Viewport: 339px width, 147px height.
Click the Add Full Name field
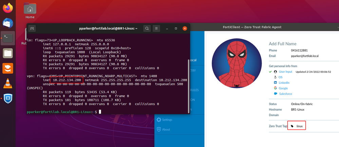click(282, 44)
